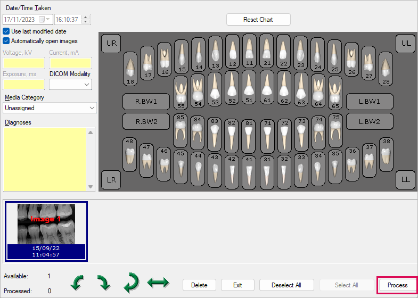The height and width of the screenshot is (298, 418).
Task: Rotate image counter-clockwise with left green arrow
Action: point(77,283)
